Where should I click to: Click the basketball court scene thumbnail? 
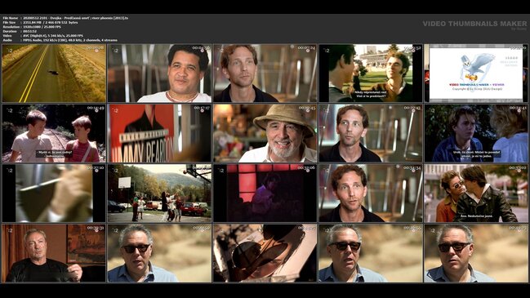pos(159,193)
